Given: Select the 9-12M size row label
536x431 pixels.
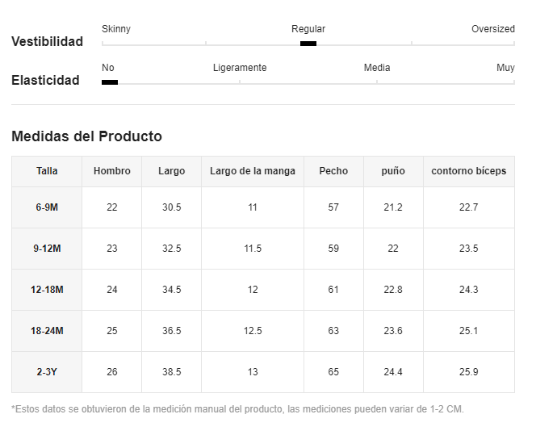Looking at the screenshot, I should pyautogui.click(x=47, y=249).
